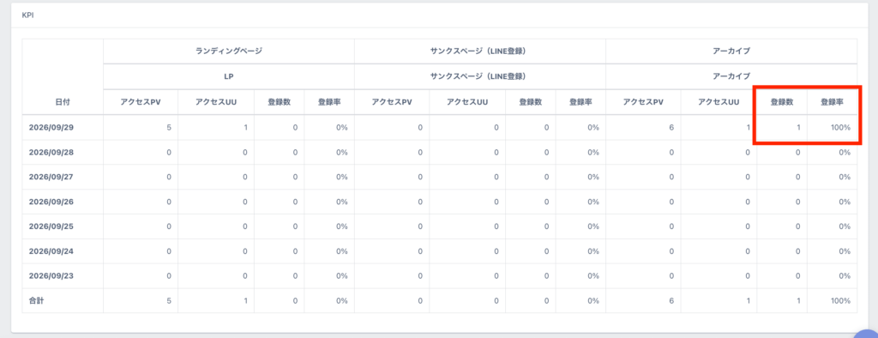
Task: Click LP 登録率 0% on 2026/09/29
Action: click(341, 127)
